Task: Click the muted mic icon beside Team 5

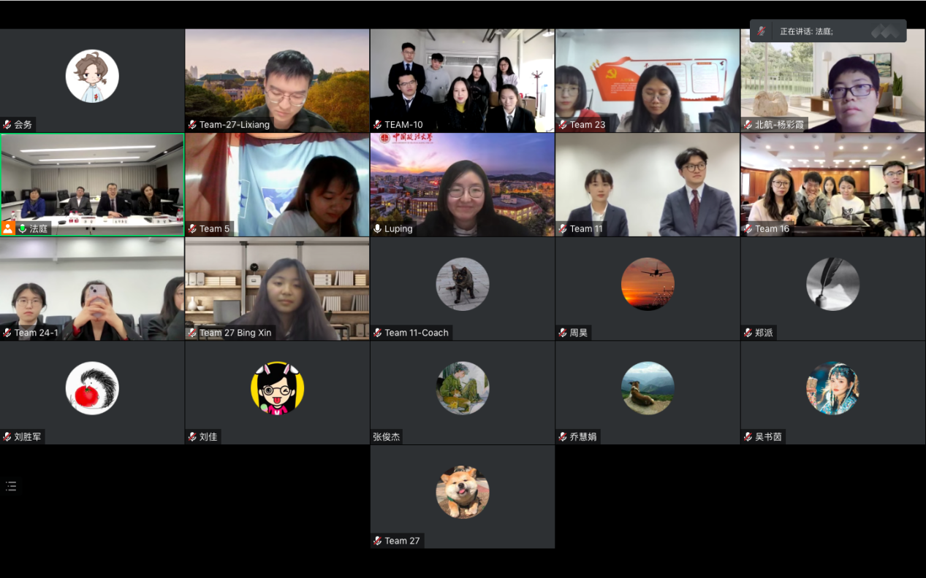Action: pos(192,228)
